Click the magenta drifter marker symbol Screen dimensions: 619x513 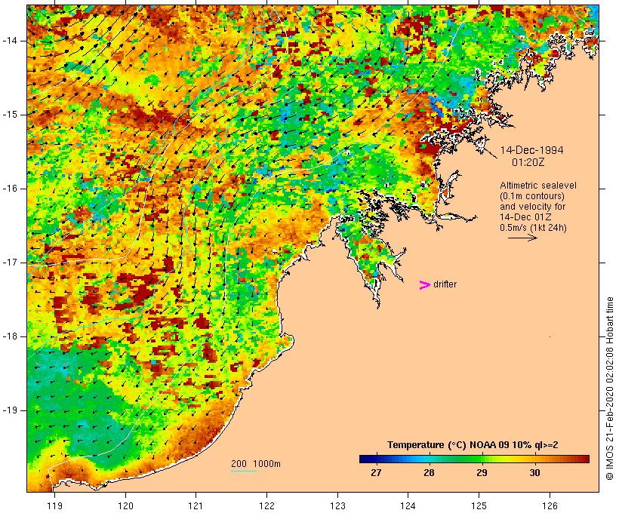pyautogui.click(x=424, y=285)
